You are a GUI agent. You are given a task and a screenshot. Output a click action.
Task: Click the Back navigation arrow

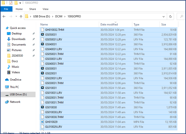[4, 17]
